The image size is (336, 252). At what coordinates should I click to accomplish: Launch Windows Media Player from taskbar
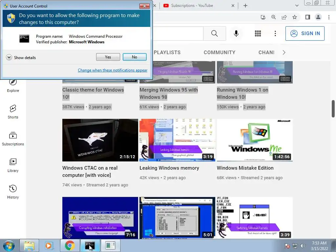pos(49,245)
